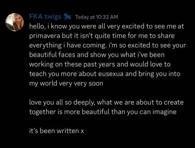Click the phrase my world very very soon
This screenshot has height=148, width=195.
click(66, 84)
